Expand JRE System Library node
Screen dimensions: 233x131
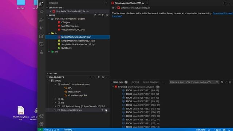click(x=55, y=106)
